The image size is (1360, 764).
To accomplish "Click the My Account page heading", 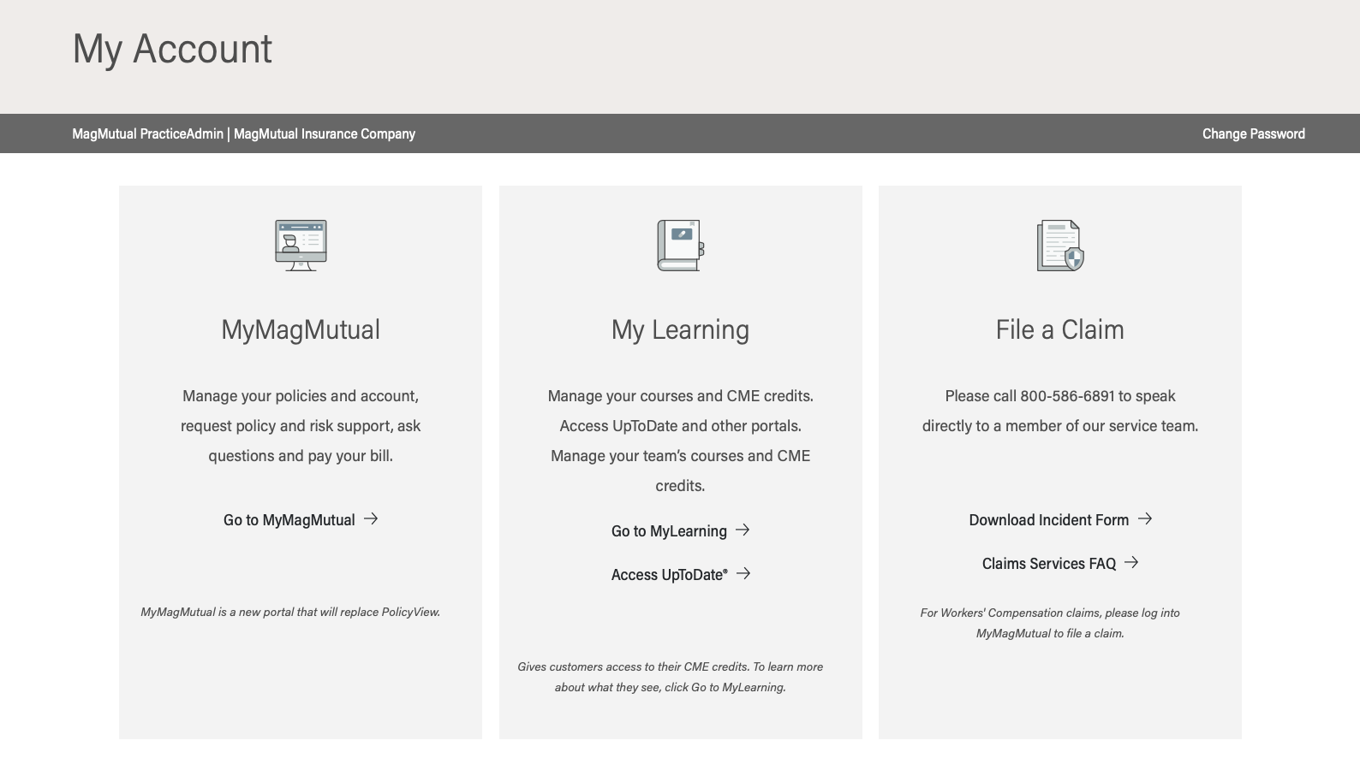I will coord(172,50).
